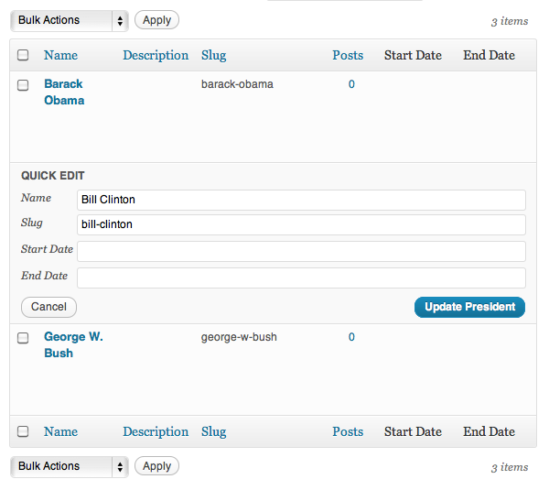Click the top "3 items" count
The height and width of the screenshot is (490, 549).
coord(510,21)
